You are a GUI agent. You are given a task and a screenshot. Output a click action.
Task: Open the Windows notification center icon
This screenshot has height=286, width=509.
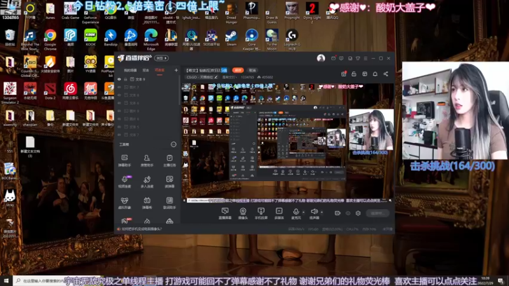pos(501,281)
